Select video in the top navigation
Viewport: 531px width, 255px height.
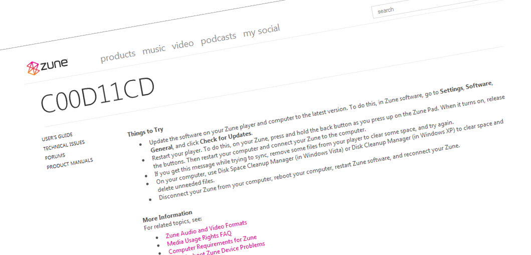[x=183, y=44]
